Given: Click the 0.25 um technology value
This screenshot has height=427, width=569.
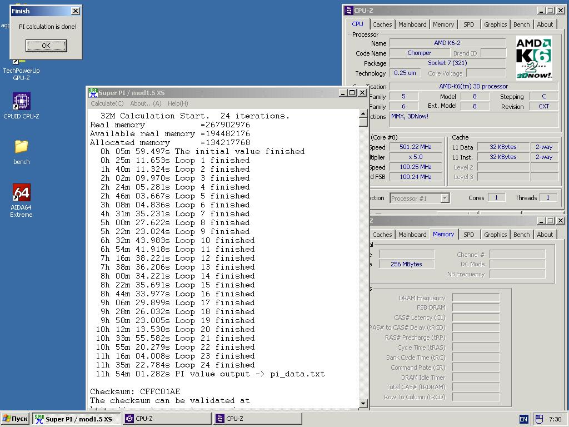Looking at the screenshot, I should pos(405,73).
